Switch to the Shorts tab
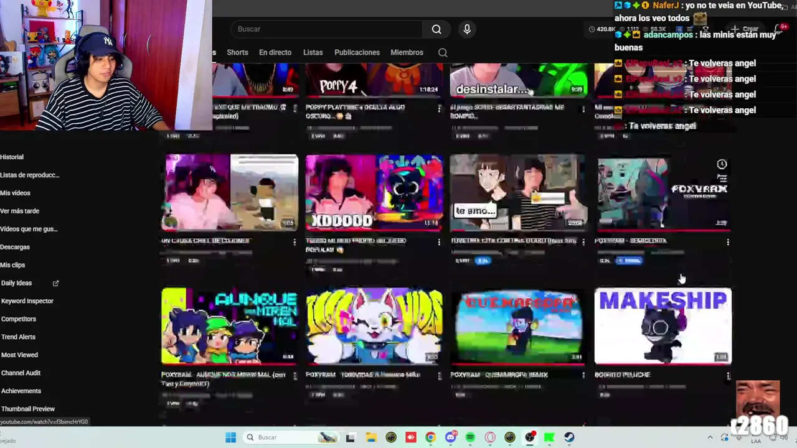This screenshot has height=448, width=797. point(237,53)
